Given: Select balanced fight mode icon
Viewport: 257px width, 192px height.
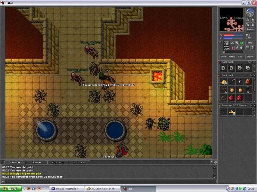Looking at the screenshot, I should [x=237, y=43].
